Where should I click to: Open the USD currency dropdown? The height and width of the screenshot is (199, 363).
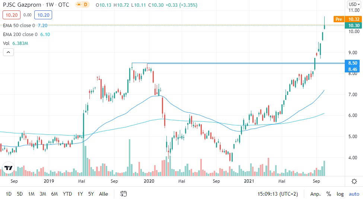point(354,4)
